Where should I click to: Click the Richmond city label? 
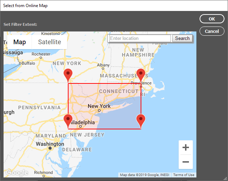point(43,173)
